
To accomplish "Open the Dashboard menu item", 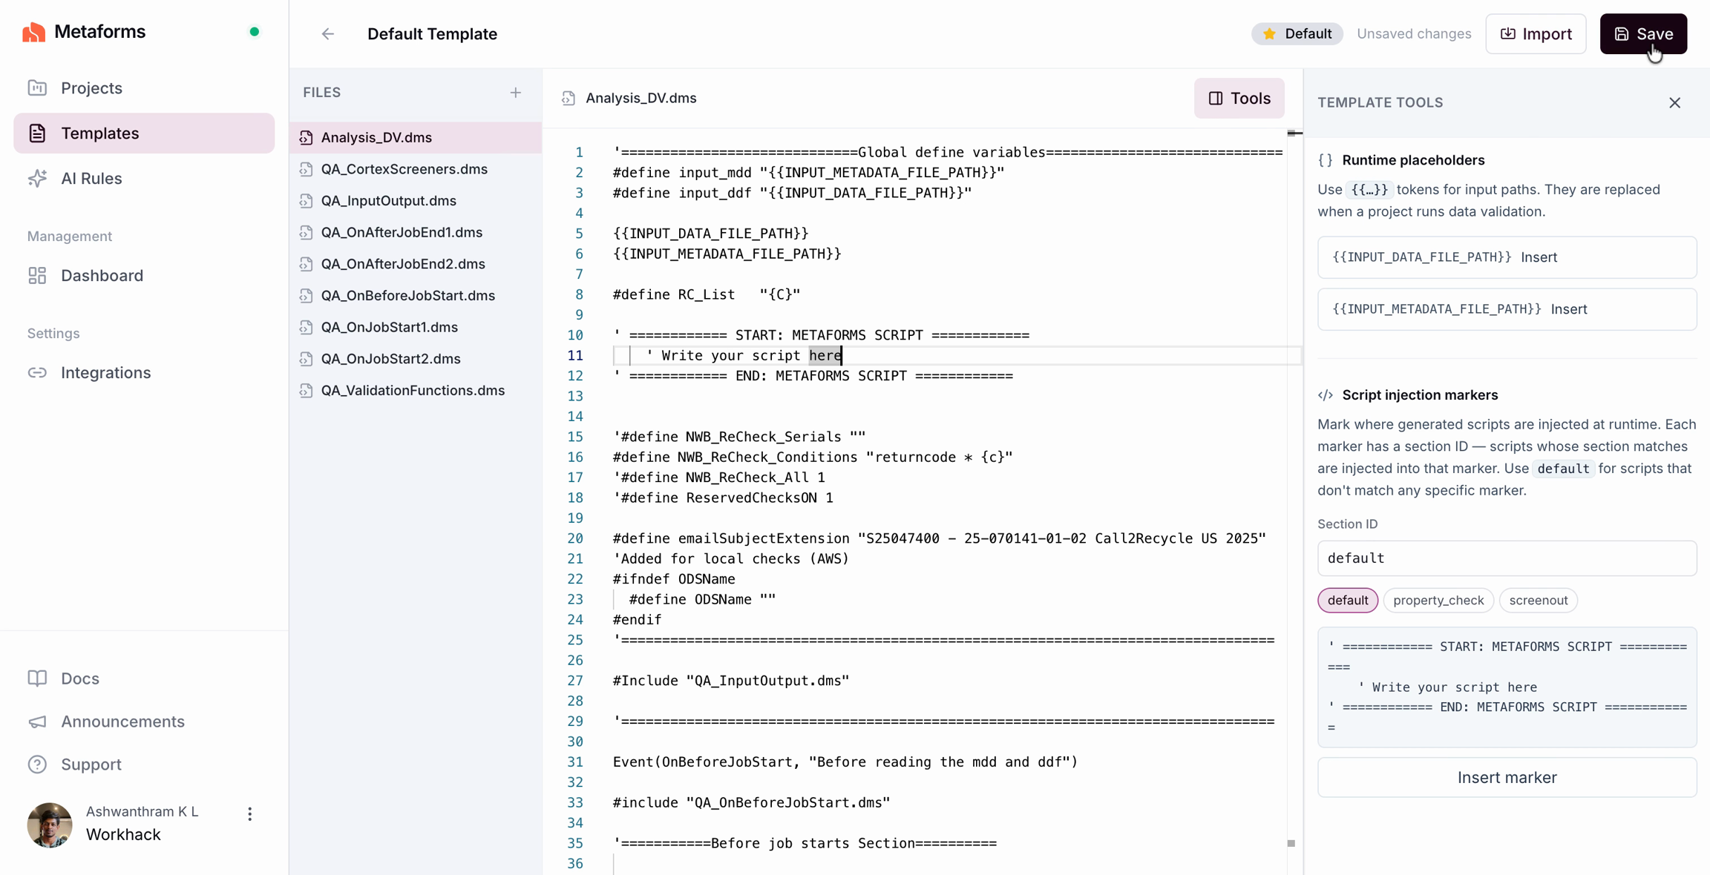I will click(x=102, y=276).
